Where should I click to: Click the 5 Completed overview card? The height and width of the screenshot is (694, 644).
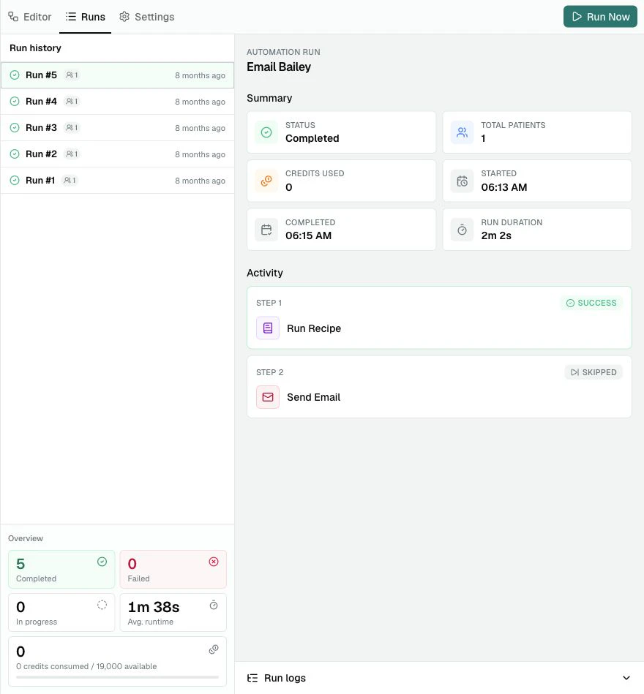click(61, 569)
